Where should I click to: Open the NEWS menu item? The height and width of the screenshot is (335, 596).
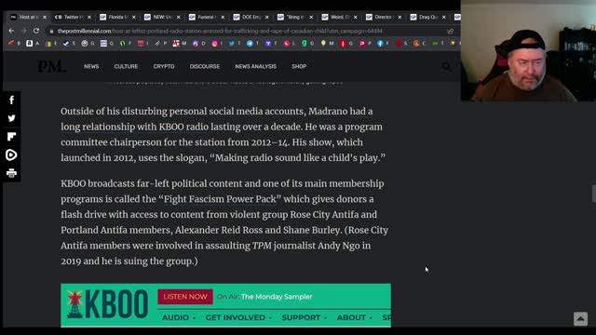(91, 66)
